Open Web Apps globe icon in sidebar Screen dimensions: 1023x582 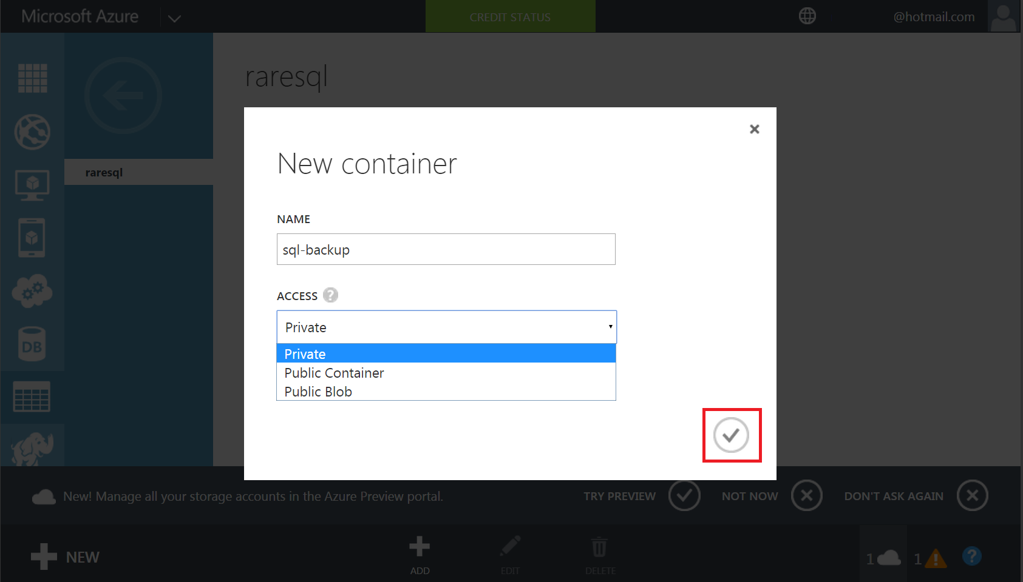(32, 132)
